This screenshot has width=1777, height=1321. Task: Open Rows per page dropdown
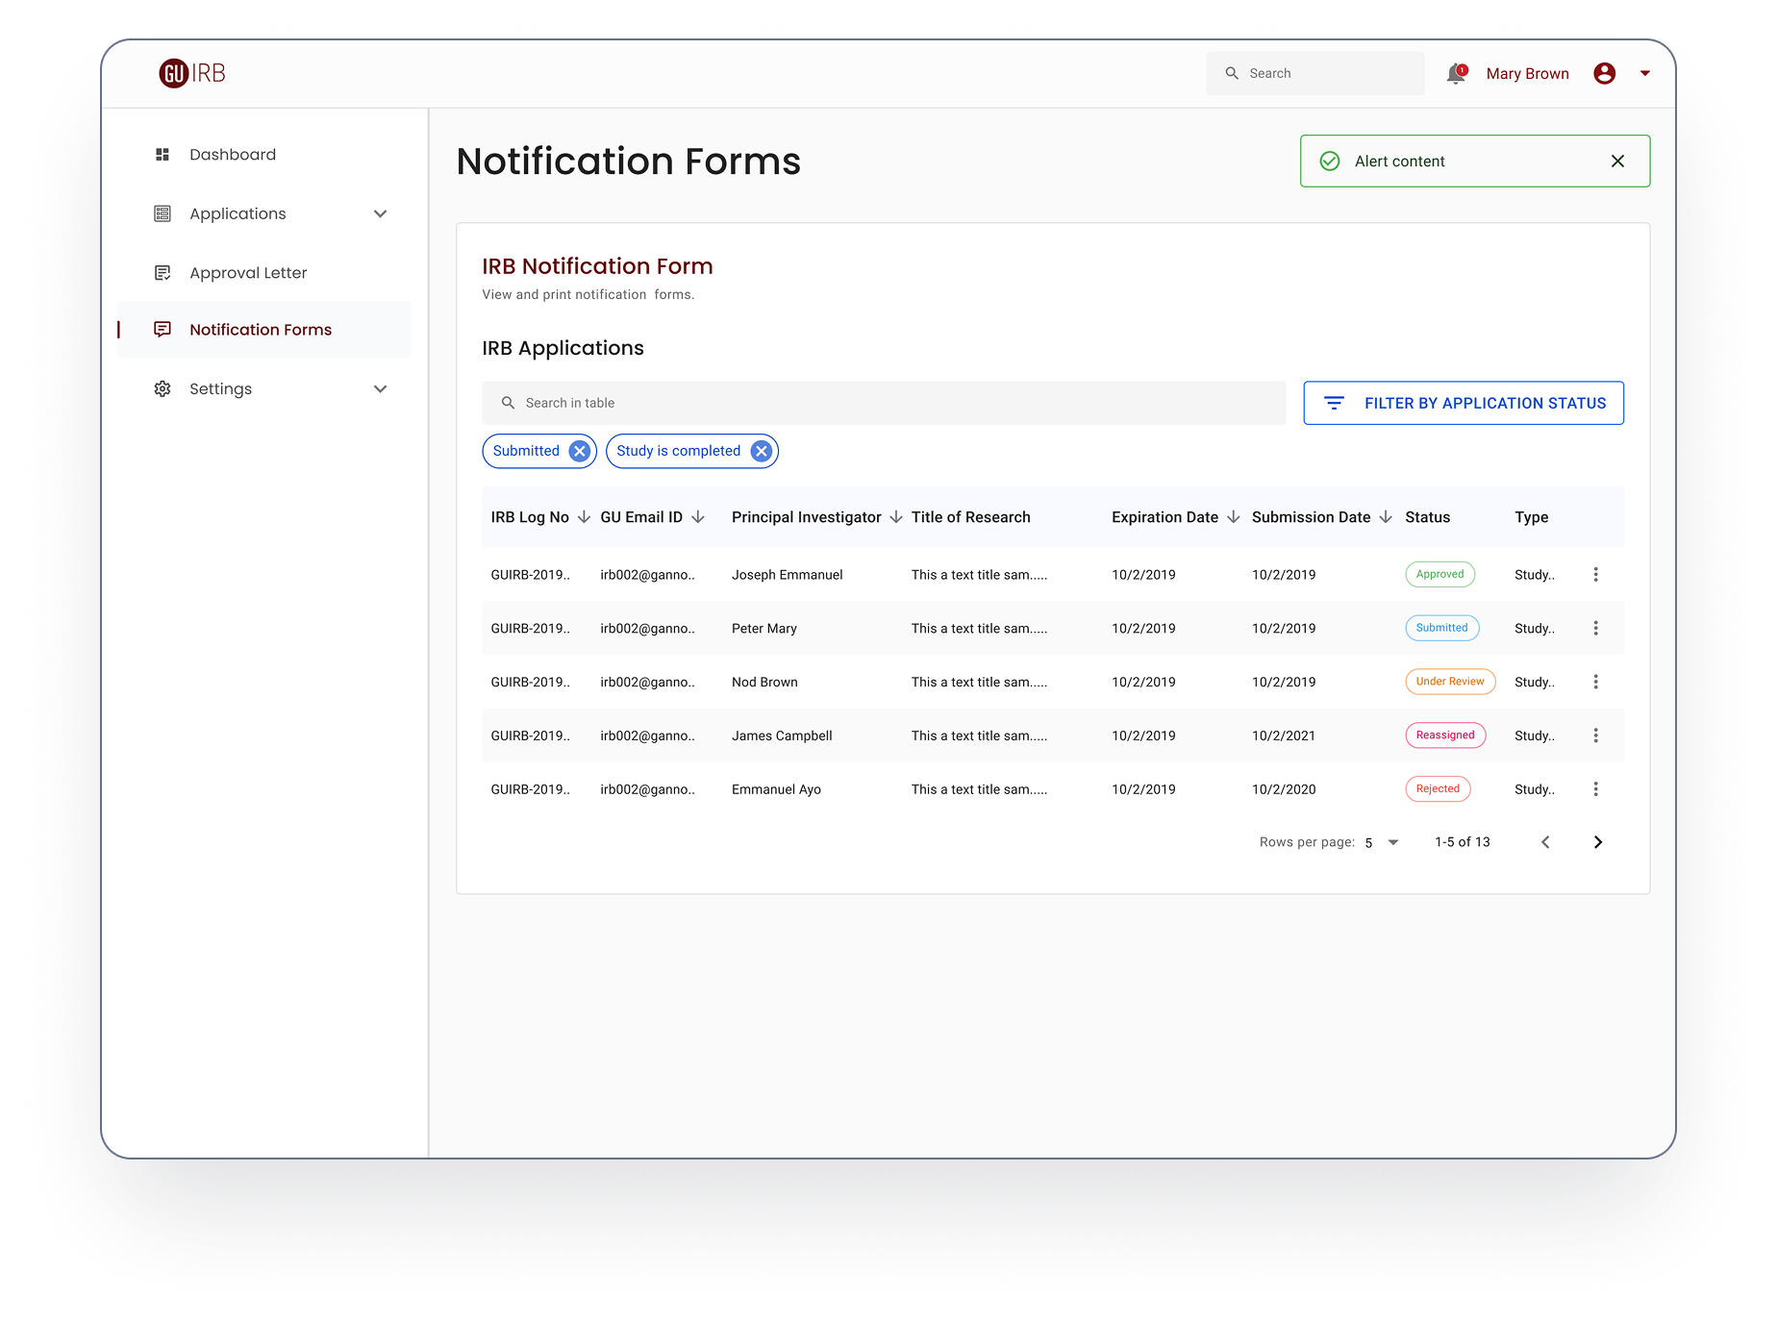1382,842
